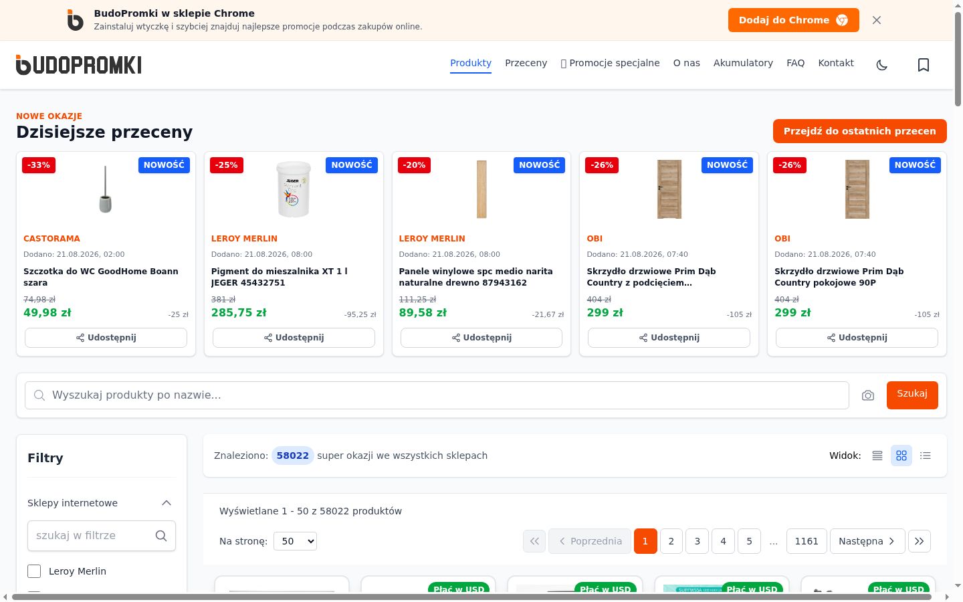Click the orange Szukaj button
The image size is (963, 602).
tap(912, 395)
